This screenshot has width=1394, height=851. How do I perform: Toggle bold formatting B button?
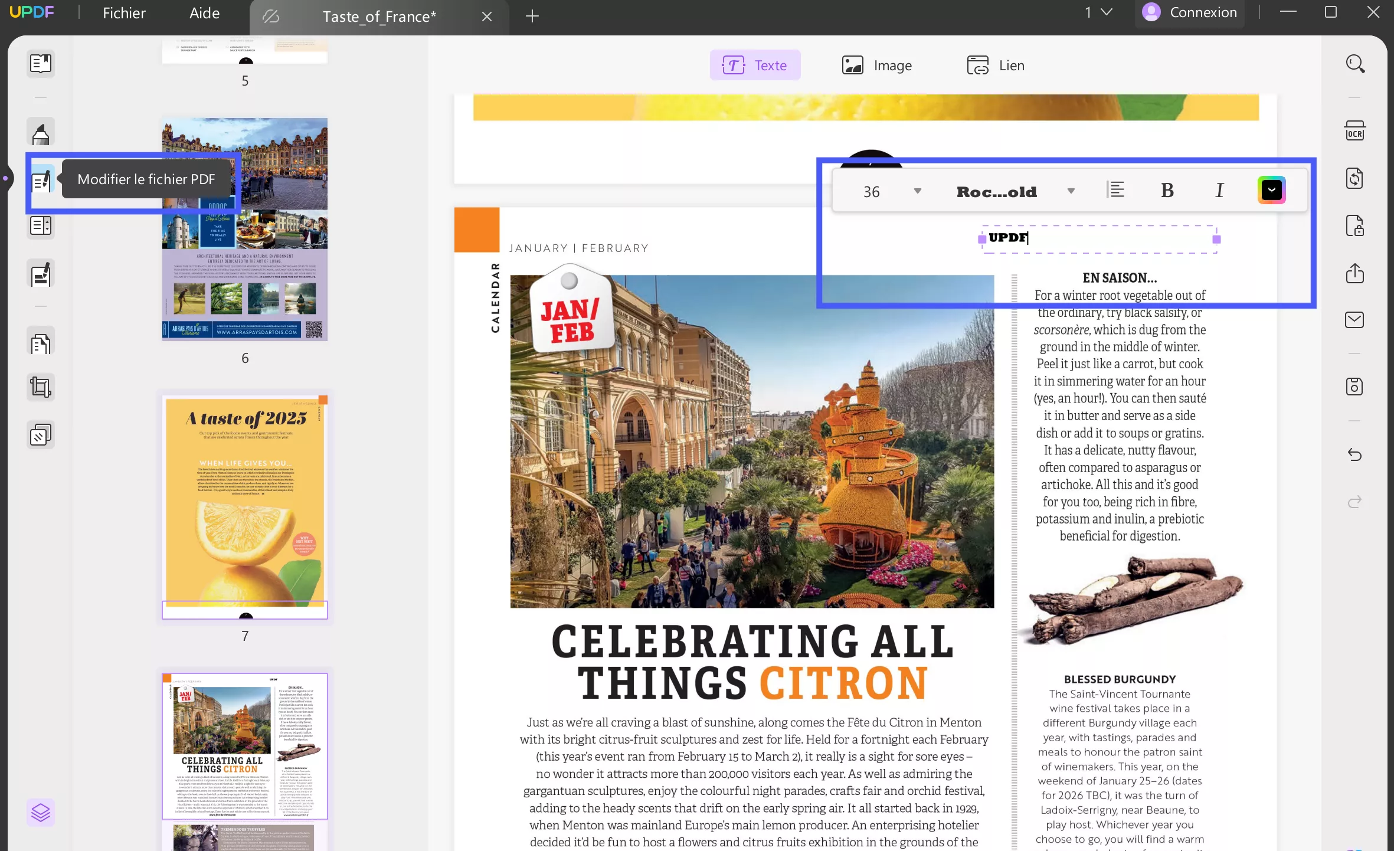click(x=1167, y=191)
